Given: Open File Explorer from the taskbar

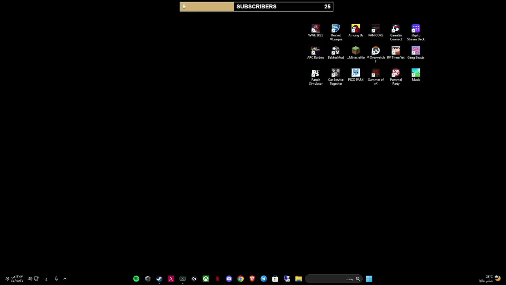Looking at the screenshot, I should click(298, 279).
